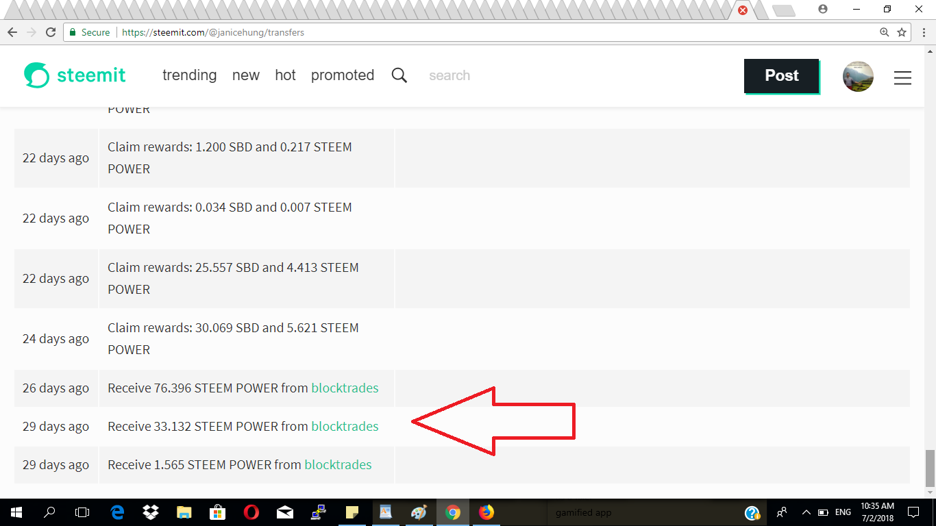This screenshot has width=936, height=526.
Task: Open File Explorer from taskbar
Action: pos(184,512)
